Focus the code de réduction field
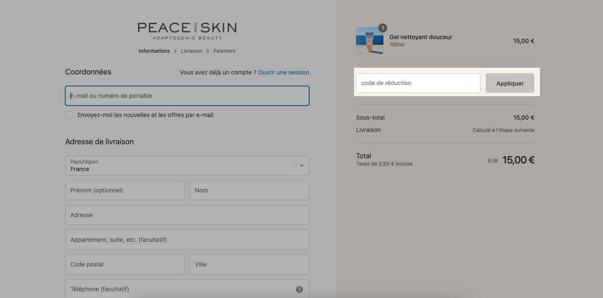Image resolution: width=603 pixels, height=298 pixels. click(x=418, y=83)
